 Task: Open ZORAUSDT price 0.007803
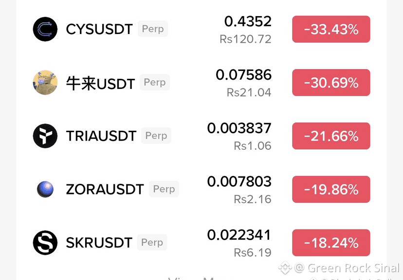point(239,181)
